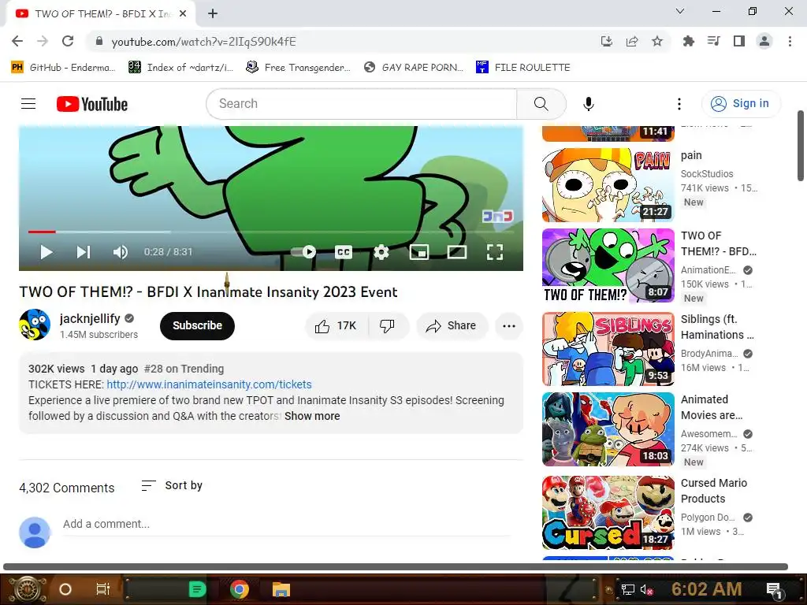Open the Siblings video thumbnail
Image resolution: width=807 pixels, height=605 pixels.
coord(608,349)
